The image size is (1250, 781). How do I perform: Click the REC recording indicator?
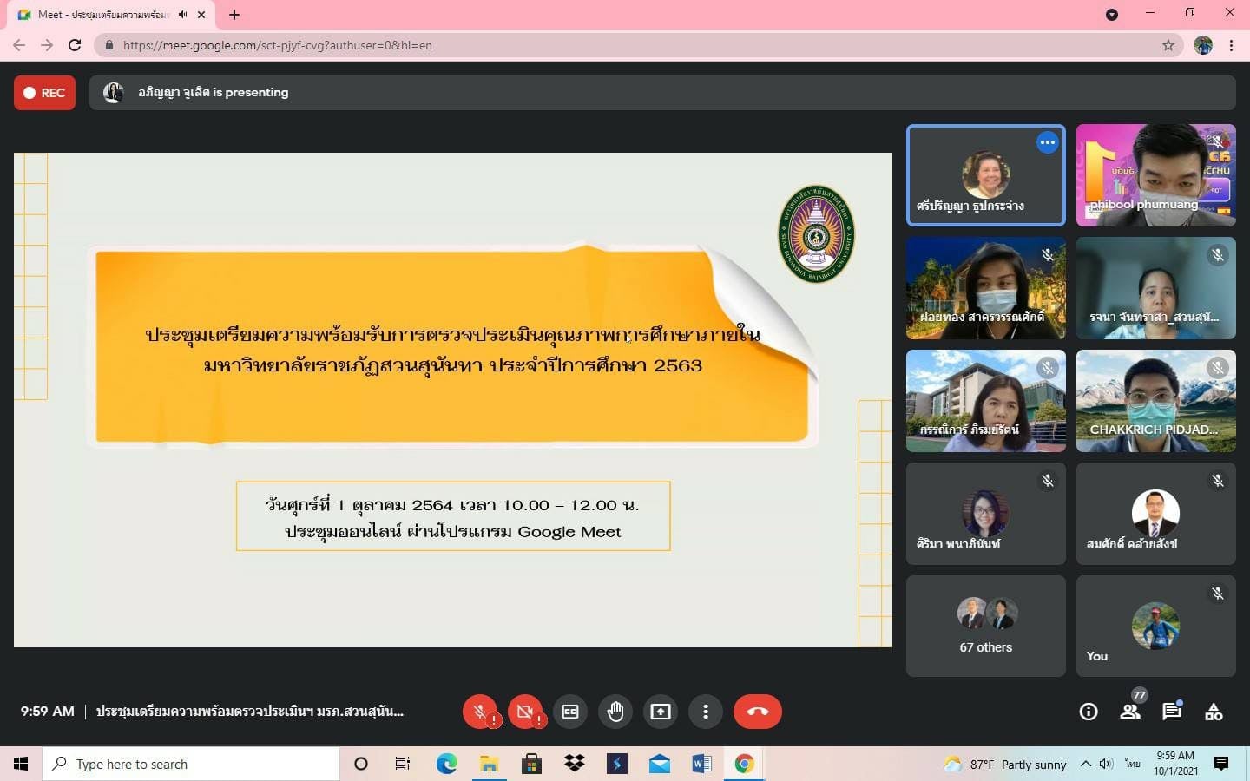pyautogui.click(x=44, y=93)
